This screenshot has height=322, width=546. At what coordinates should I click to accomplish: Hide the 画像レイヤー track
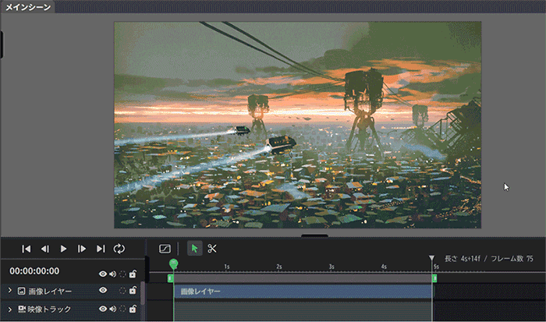pos(103,290)
